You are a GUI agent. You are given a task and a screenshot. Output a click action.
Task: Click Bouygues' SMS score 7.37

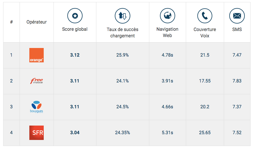237,107
